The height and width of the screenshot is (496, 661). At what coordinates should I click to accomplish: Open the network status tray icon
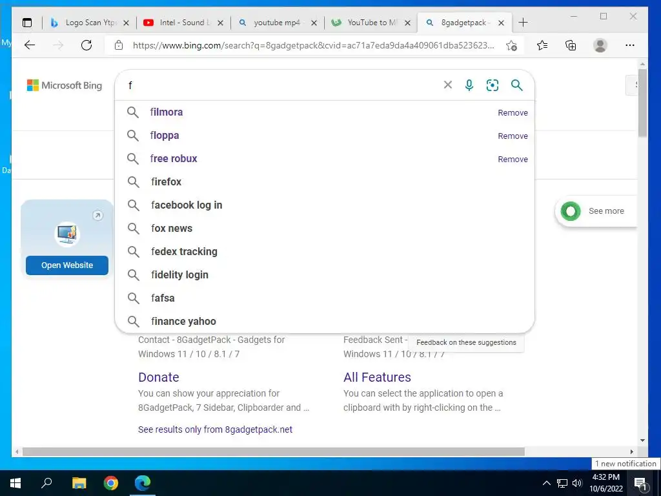point(562,483)
